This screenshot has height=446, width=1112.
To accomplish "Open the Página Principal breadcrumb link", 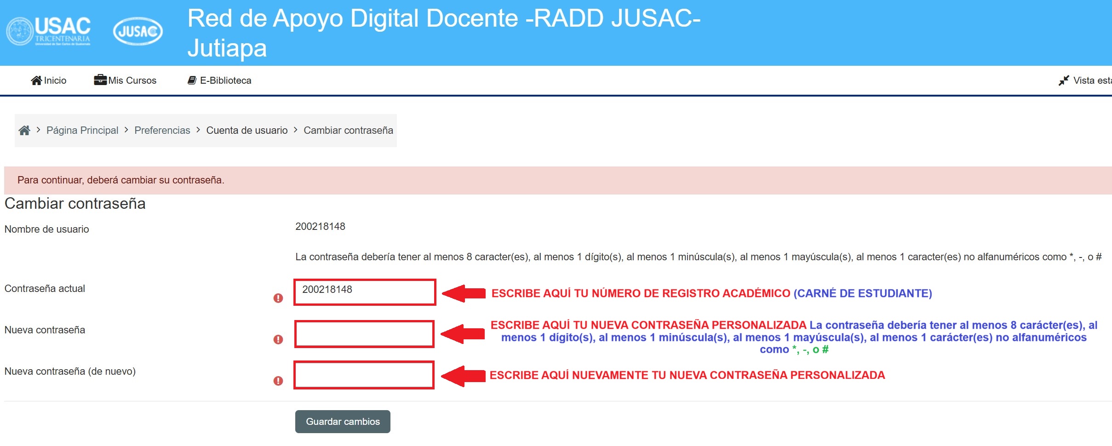I will [x=82, y=131].
